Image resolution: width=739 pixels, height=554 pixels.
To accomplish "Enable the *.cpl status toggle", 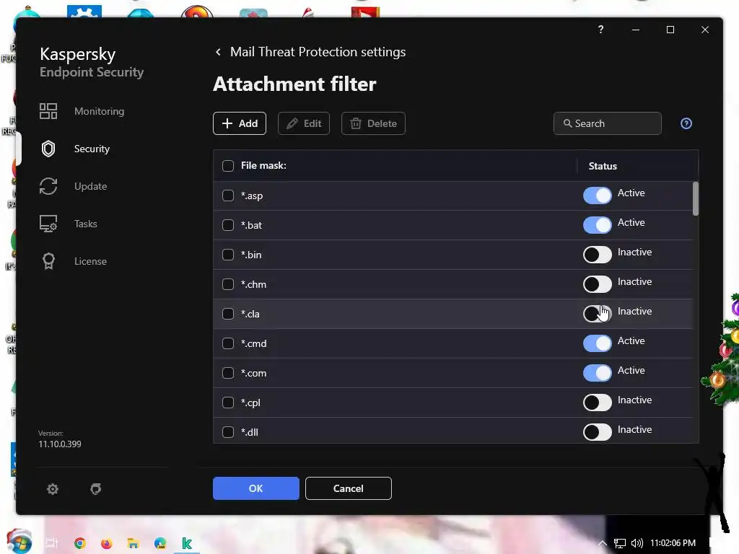I will click(597, 403).
